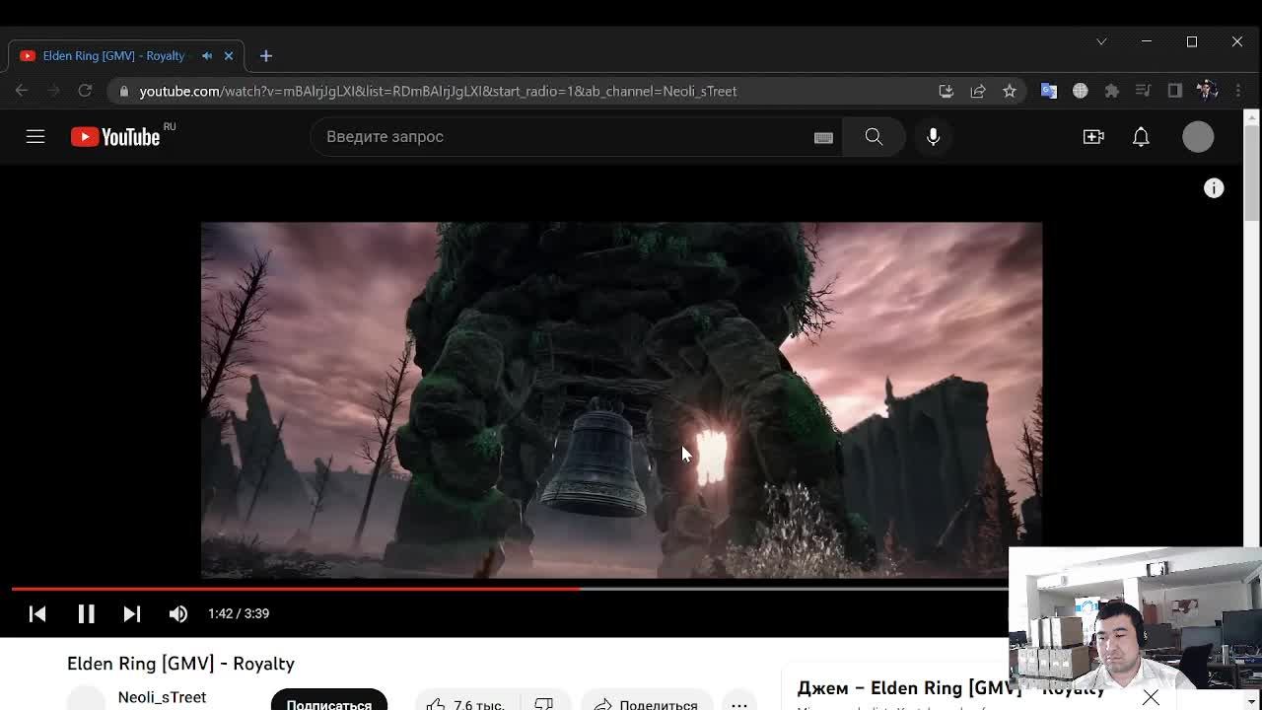Skip to next video

(131, 613)
